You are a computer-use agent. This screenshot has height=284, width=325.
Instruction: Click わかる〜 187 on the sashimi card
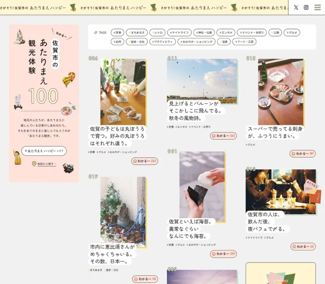tap(303, 154)
